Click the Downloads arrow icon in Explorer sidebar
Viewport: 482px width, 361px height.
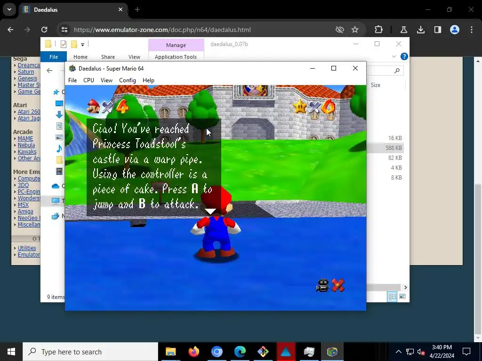click(59, 115)
